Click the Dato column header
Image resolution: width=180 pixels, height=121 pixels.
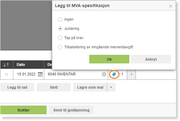point(28,65)
